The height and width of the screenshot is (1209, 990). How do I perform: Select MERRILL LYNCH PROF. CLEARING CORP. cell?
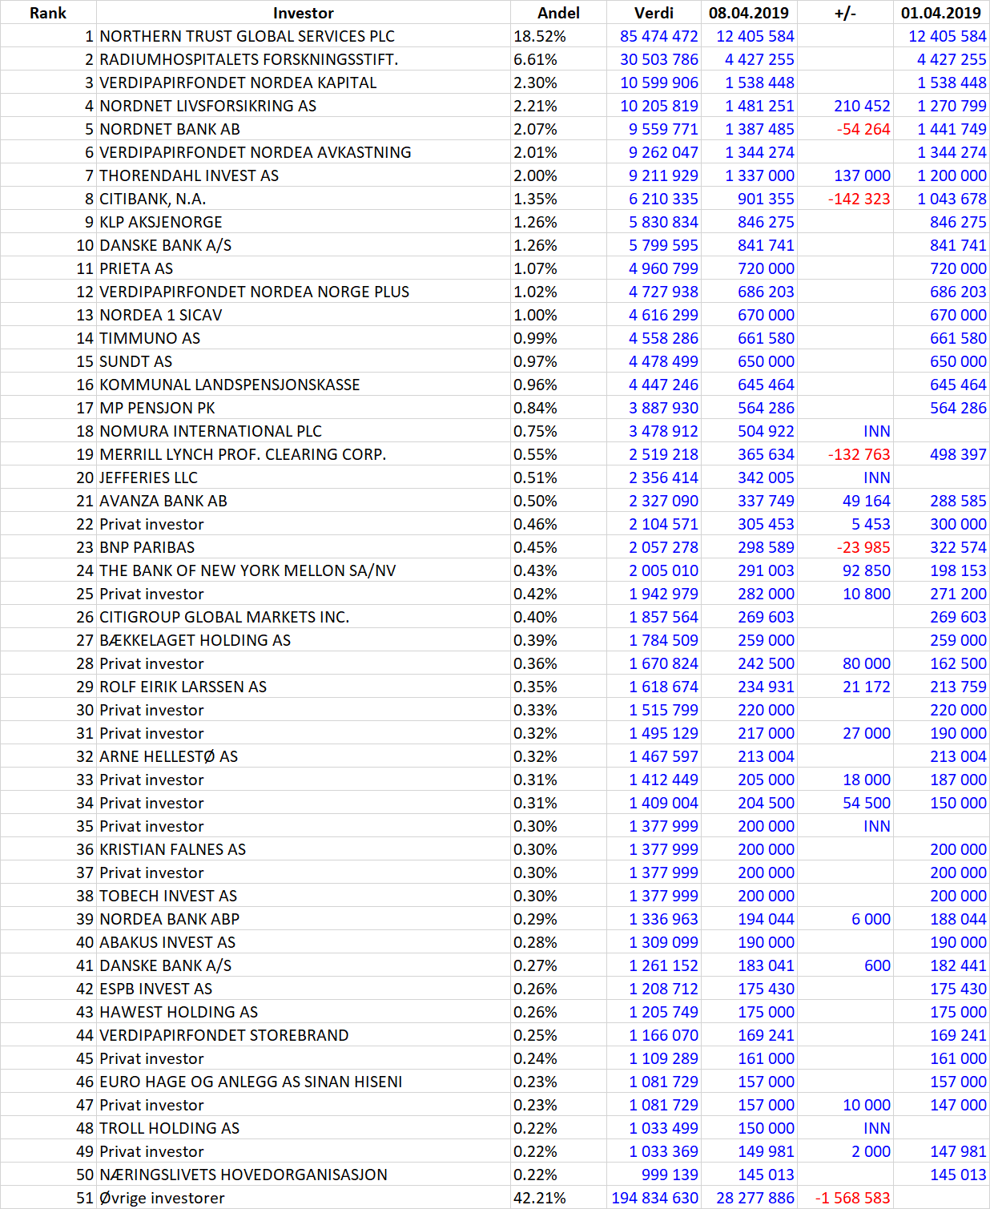pos(303,454)
